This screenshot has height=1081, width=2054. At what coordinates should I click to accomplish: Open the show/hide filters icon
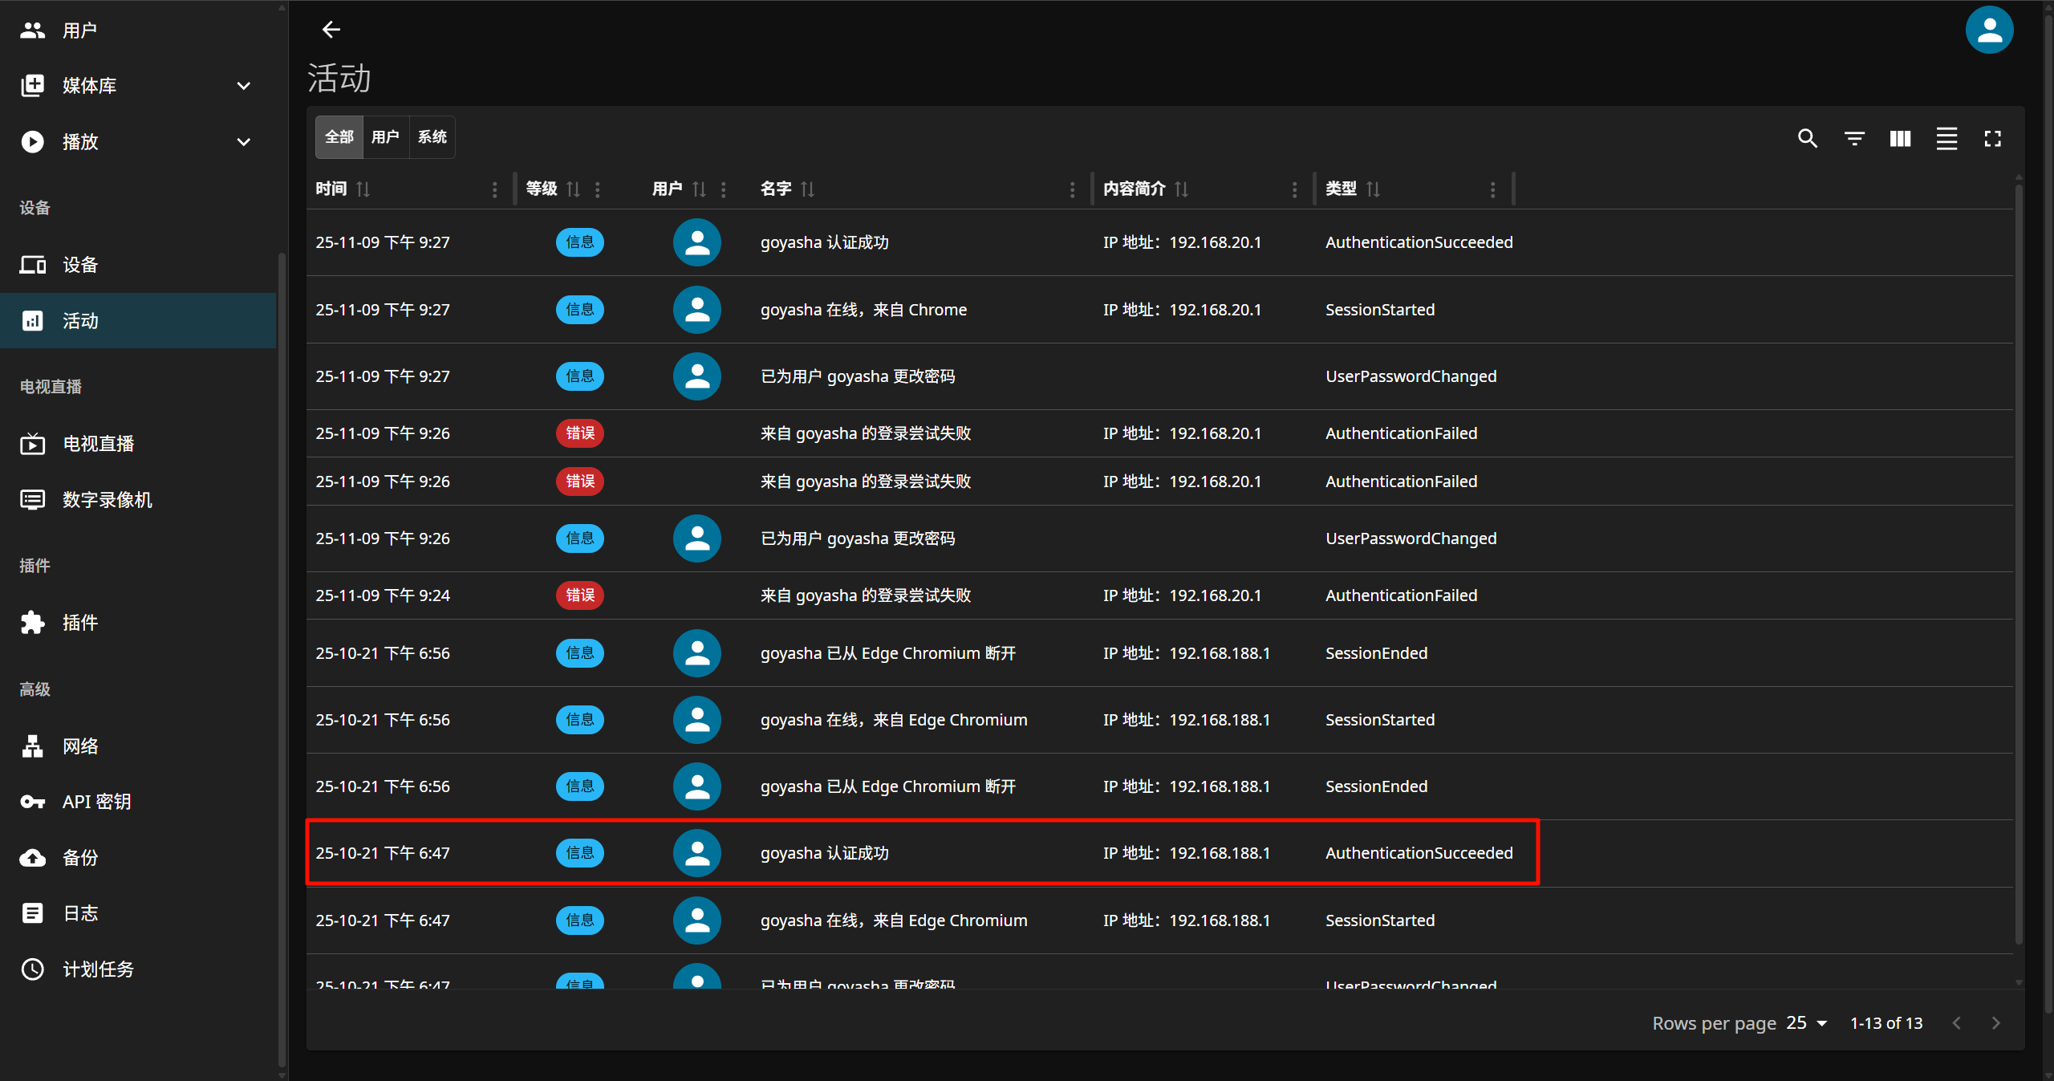1853,138
